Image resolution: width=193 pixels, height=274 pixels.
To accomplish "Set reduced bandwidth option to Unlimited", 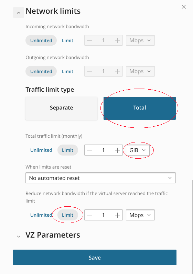I will (x=41, y=215).
